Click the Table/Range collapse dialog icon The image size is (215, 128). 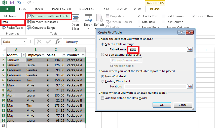click(x=190, y=50)
